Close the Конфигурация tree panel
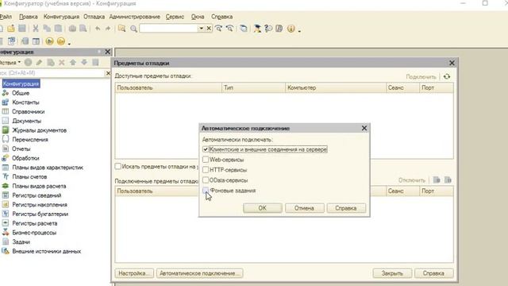The width and height of the screenshot is (508, 286). click(x=108, y=52)
